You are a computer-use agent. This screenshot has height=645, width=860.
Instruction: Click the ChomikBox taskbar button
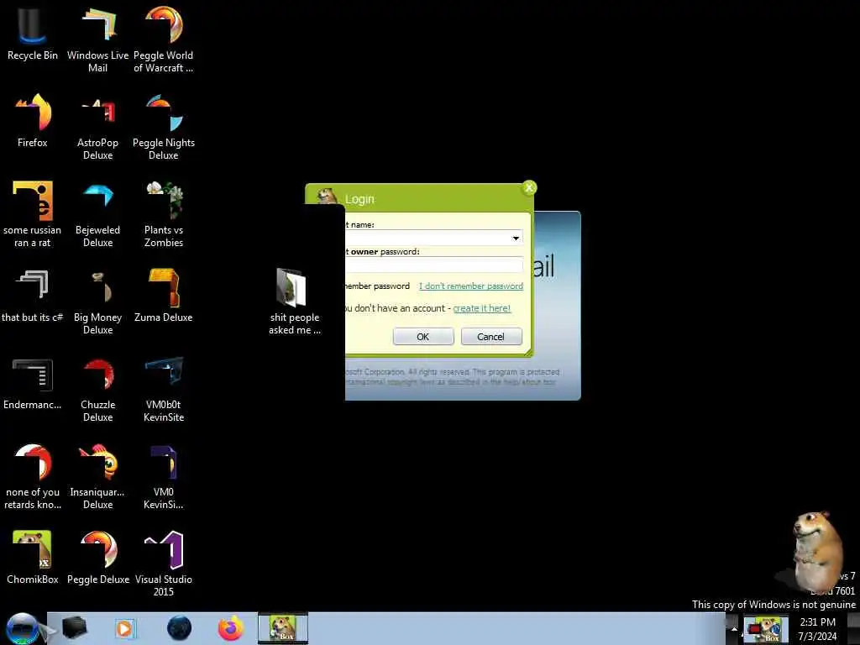[x=283, y=628]
